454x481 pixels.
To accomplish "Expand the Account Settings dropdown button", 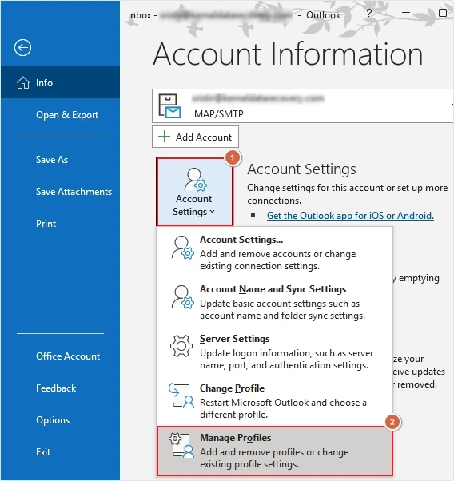I will pyautogui.click(x=194, y=192).
